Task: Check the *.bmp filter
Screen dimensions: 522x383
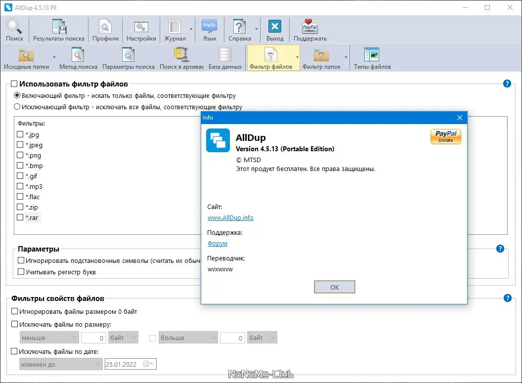Action: point(20,165)
